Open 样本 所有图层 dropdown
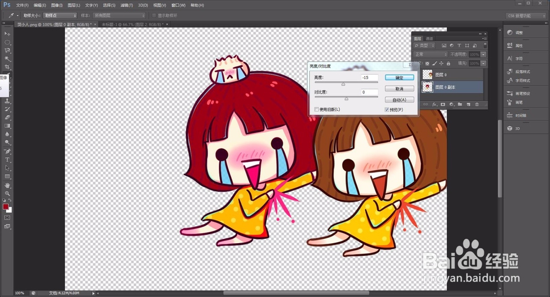550x297 pixels. 119,15
